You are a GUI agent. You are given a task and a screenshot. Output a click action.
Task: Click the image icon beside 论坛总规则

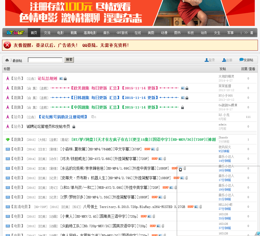click(x=61, y=78)
